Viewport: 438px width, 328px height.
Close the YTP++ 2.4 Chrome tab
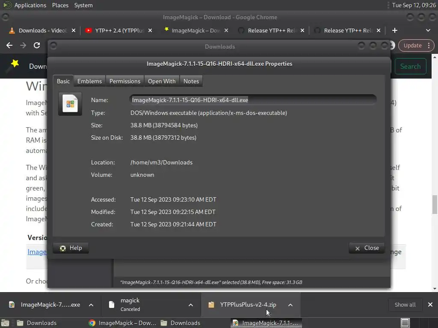tap(150, 30)
